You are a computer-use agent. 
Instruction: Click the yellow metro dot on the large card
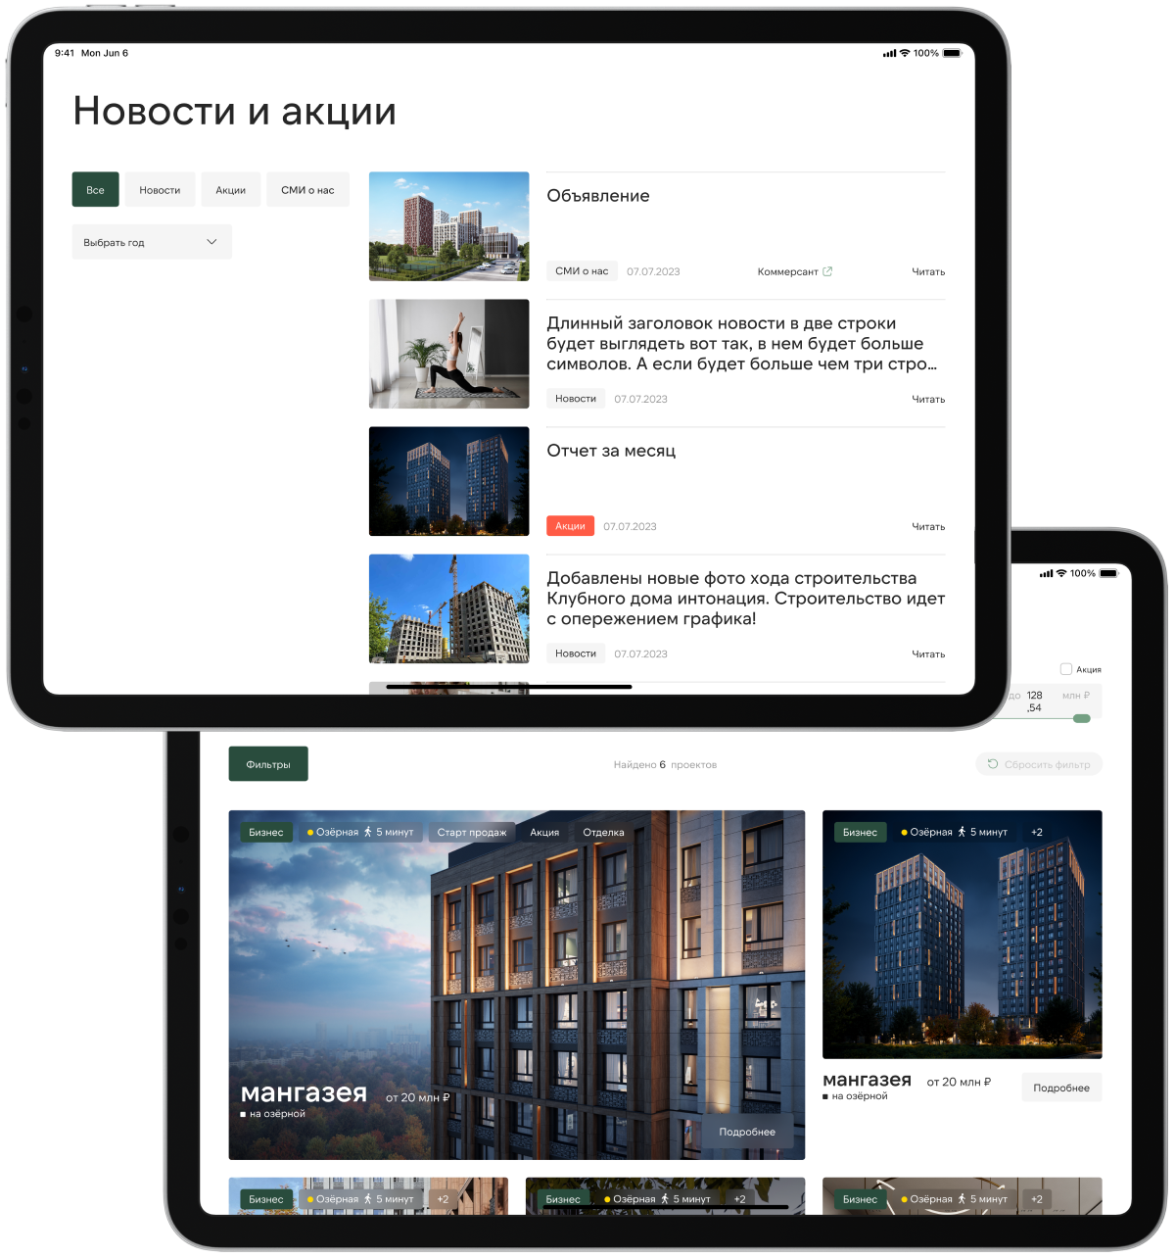pos(310,833)
